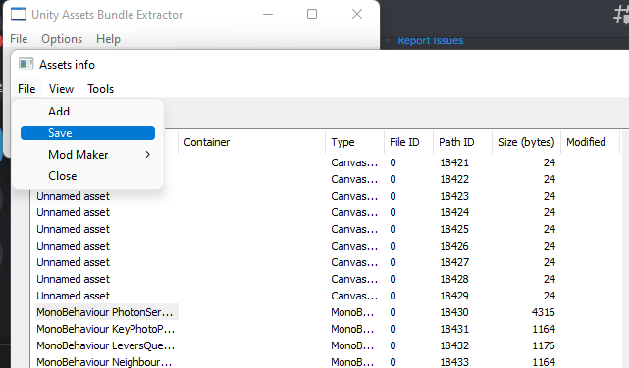Maximize the Unity Assets Bundle Extractor window
The image size is (629, 368).
pos(312,14)
